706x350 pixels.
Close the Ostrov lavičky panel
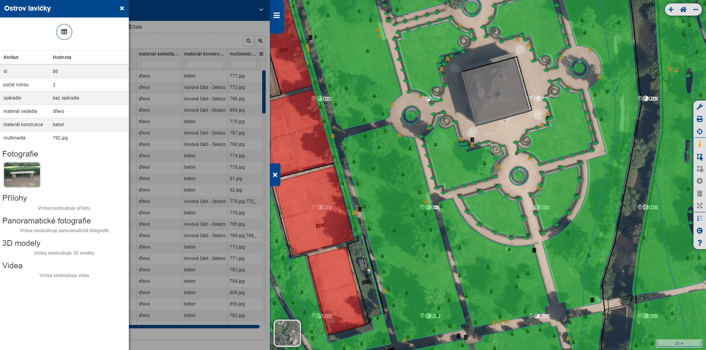click(x=122, y=8)
